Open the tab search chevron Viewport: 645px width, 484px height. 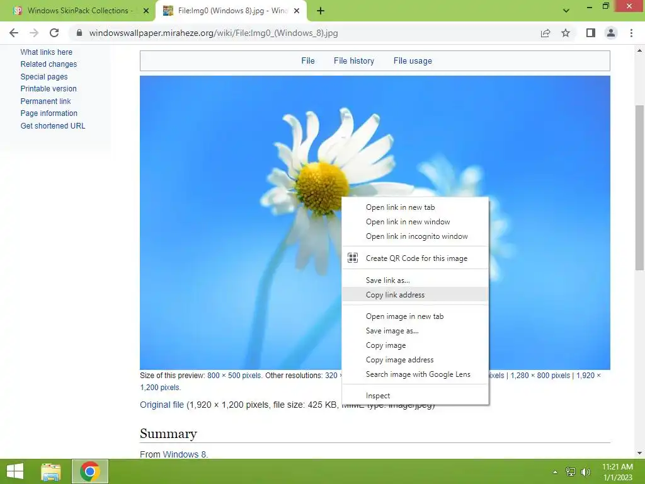[566, 11]
